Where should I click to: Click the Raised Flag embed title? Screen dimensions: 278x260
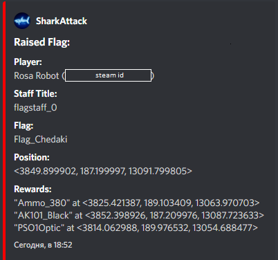(41, 42)
